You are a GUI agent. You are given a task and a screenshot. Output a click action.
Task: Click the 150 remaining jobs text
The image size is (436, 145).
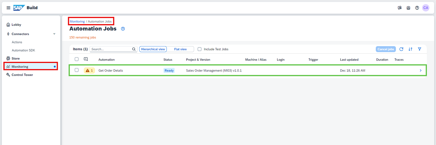(x=83, y=37)
